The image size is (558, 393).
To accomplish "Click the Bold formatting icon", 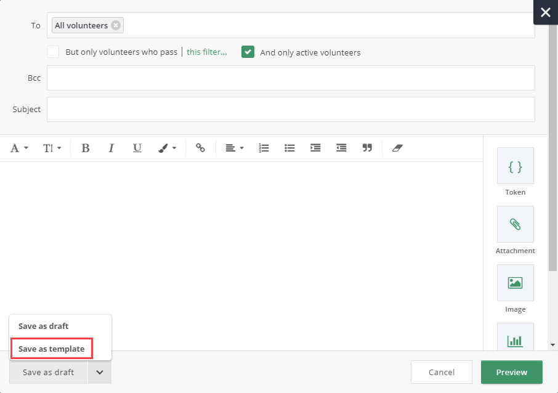I will (x=86, y=148).
